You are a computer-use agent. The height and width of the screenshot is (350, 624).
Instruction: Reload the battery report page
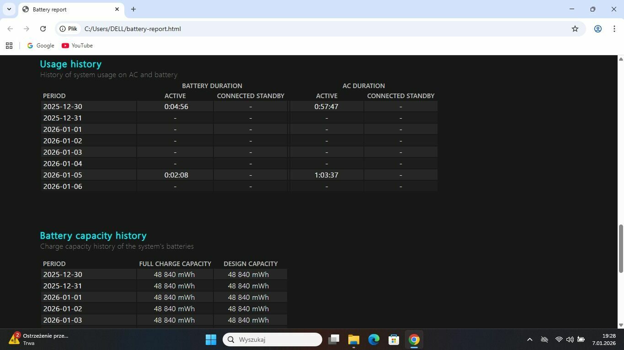tap(43, 29)
